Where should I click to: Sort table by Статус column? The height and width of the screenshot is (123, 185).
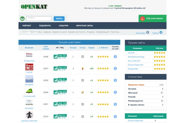[82, 48]
